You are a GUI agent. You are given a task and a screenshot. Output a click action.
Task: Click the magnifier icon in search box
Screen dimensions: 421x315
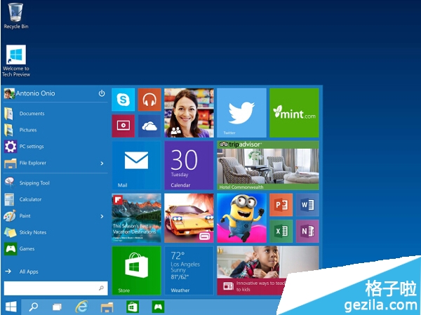coord(101,288)
